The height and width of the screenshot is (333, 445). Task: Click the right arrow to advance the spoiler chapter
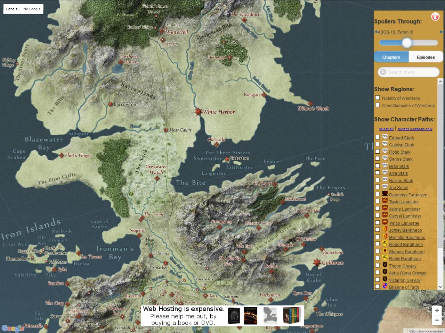point(441,32)
